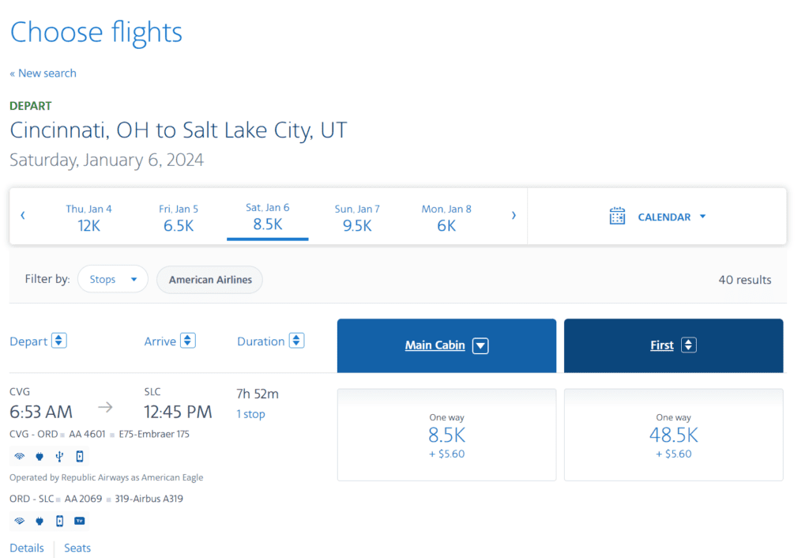Image resolution: width=809 pixels, height=558 pixels.
Task: Click the power outlet icon for CVG-ORD flight
Action: [39, 456]
